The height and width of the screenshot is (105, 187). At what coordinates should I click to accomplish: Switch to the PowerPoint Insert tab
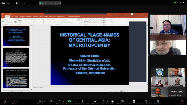pyautogui.click(x=12, y=16)
